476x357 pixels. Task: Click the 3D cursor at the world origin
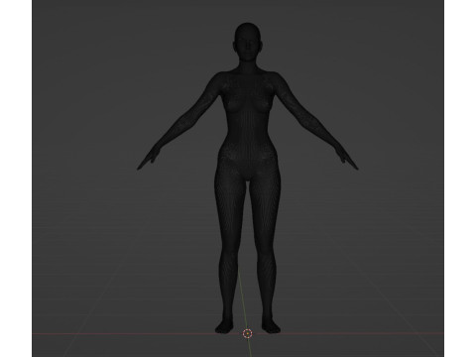pyautogui.click(x=247, y=333)
